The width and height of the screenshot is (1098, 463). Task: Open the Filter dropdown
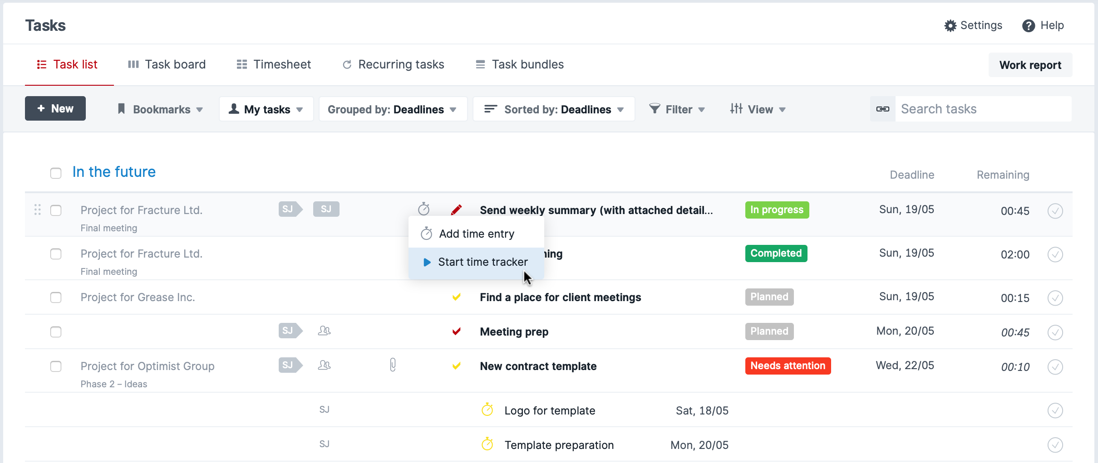pos(677,109)
